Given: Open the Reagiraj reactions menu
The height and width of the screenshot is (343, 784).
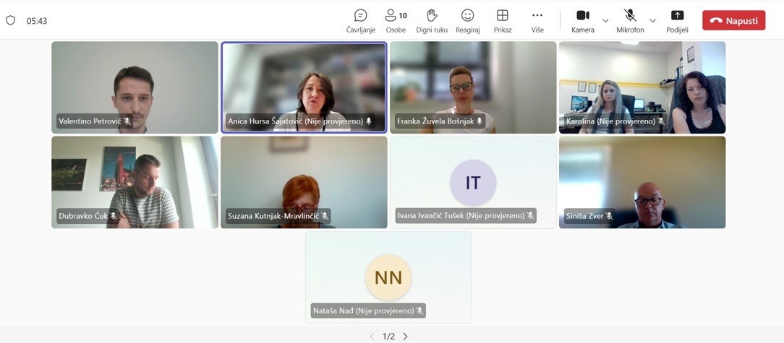Looking at the screenshot, I should click(x=468, y=20).
